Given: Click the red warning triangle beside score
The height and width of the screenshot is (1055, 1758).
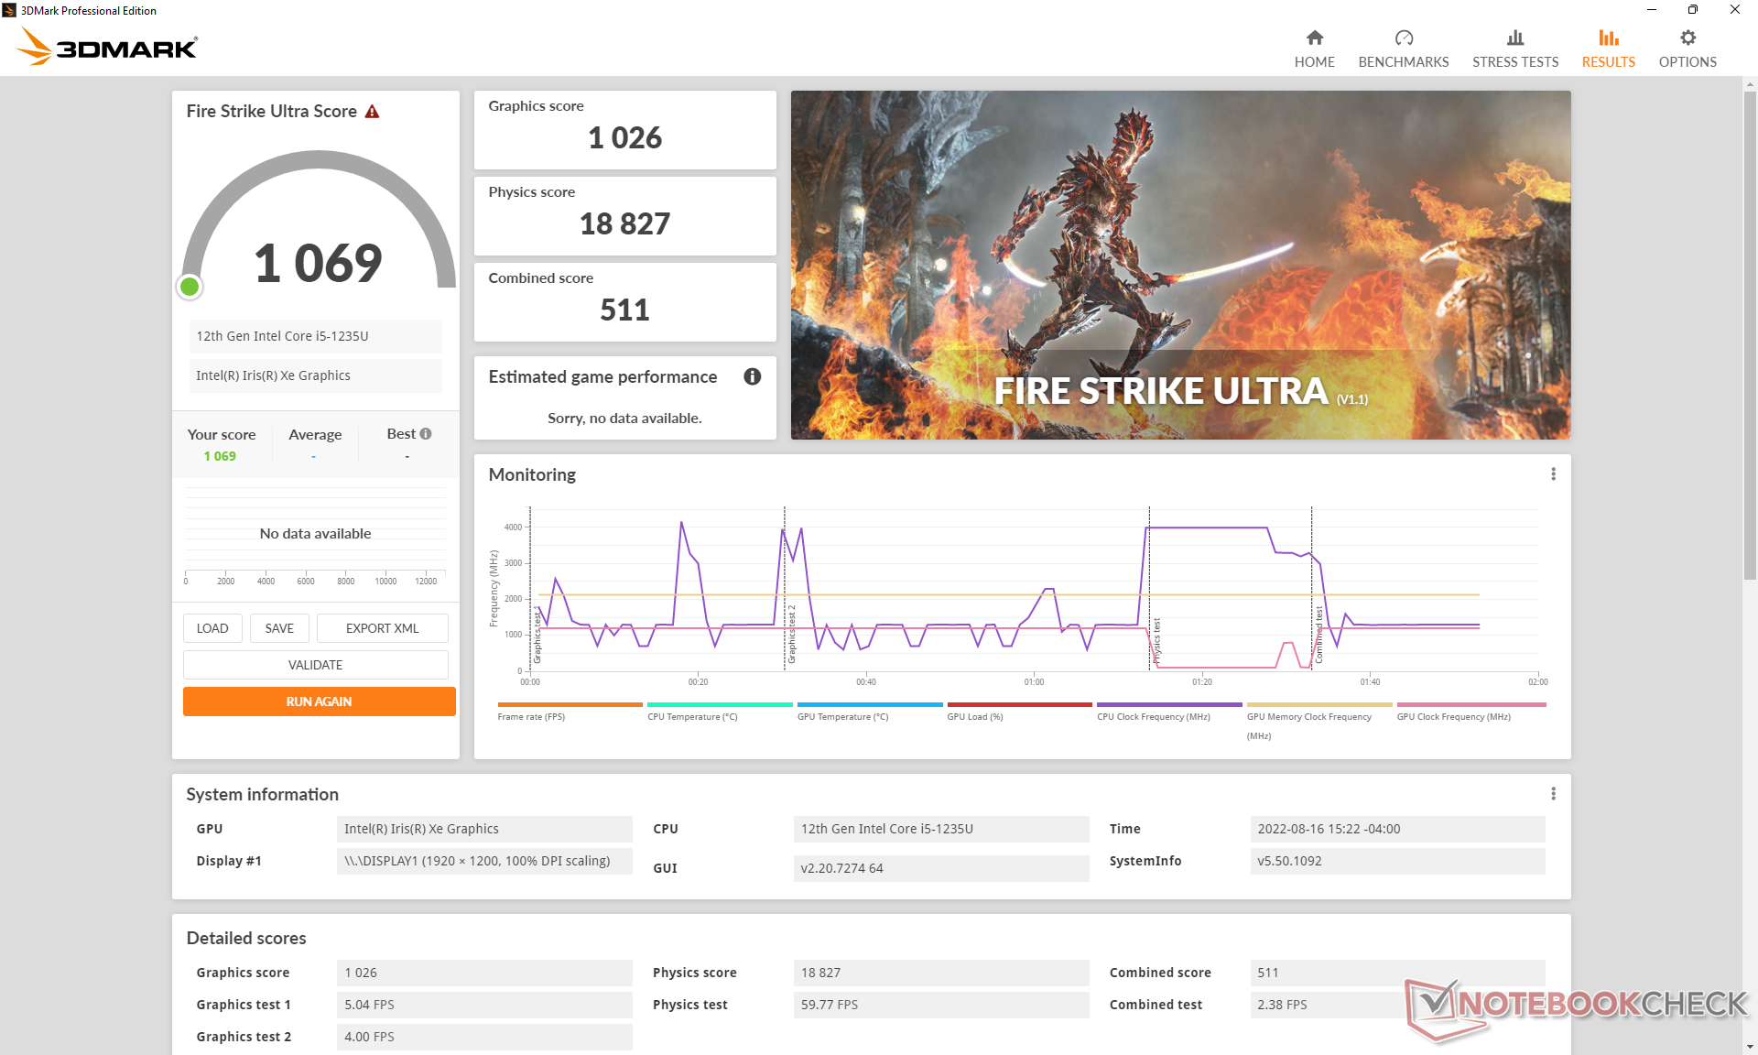Looking at the screenshot, I should tap(372, 112).
